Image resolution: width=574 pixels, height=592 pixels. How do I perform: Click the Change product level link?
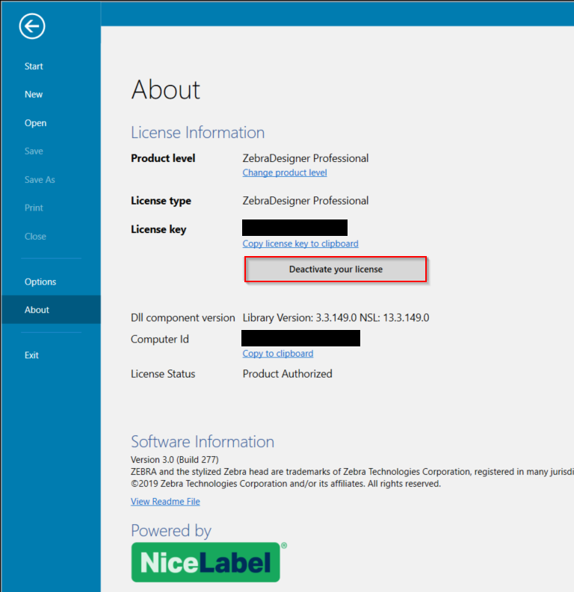coord(285,172)
